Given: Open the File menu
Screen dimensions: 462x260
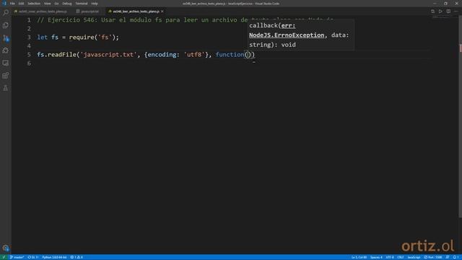Looking at the screenshot, I should pos(12,4).
